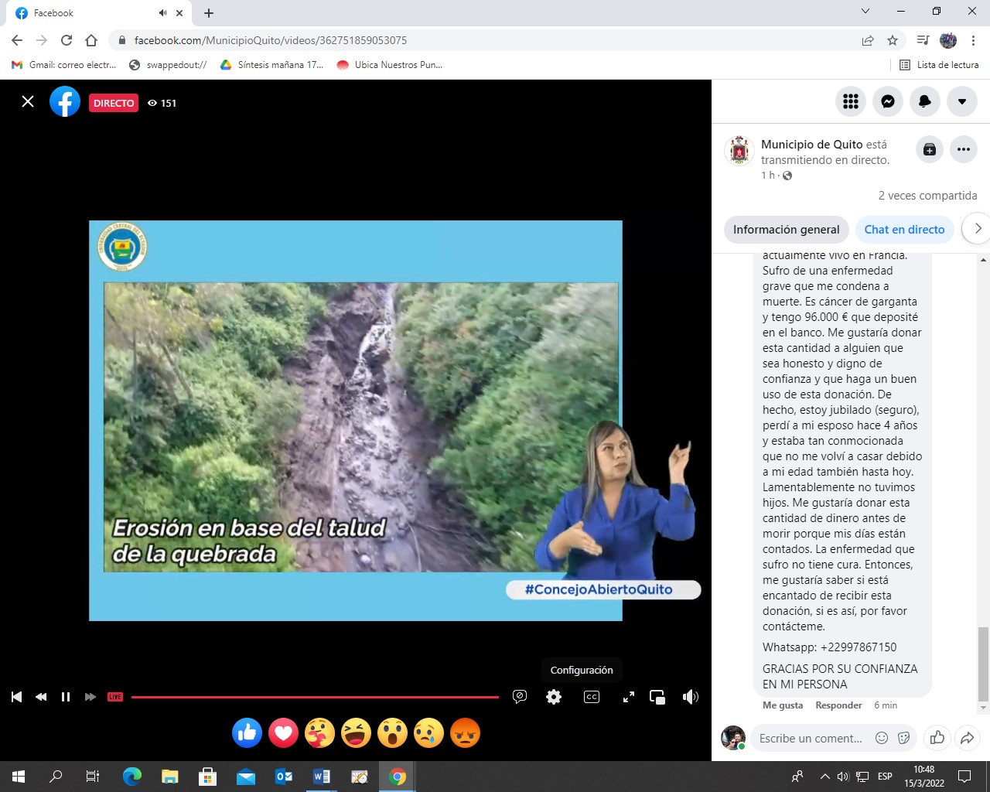Open Facebook notifications bell
Image resolution: width=990 pixels, height=792 pixels.
(x=925, y=101)
